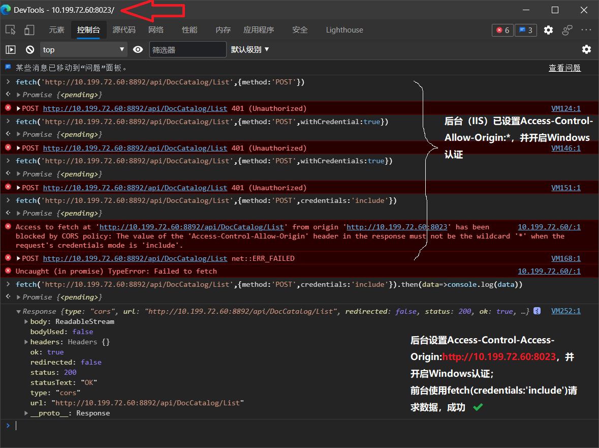This screenshot has height=448, width=599.
Task: Click the 某些消息已移动到“问题”面板 notice
Action: point(71,68)
